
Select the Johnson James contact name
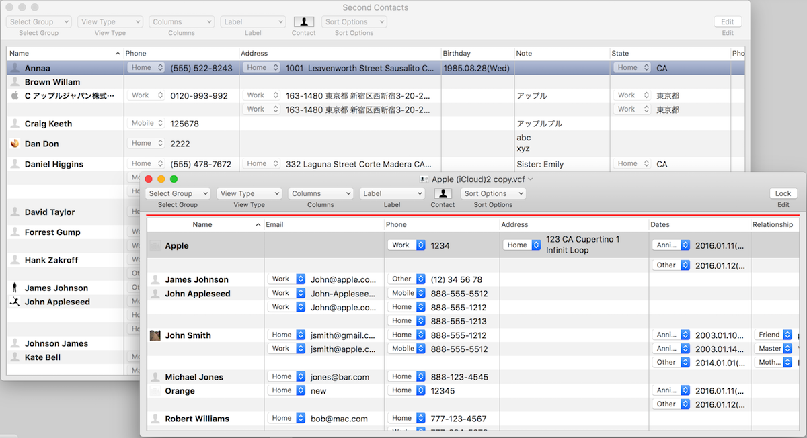[x=56, y=343]
